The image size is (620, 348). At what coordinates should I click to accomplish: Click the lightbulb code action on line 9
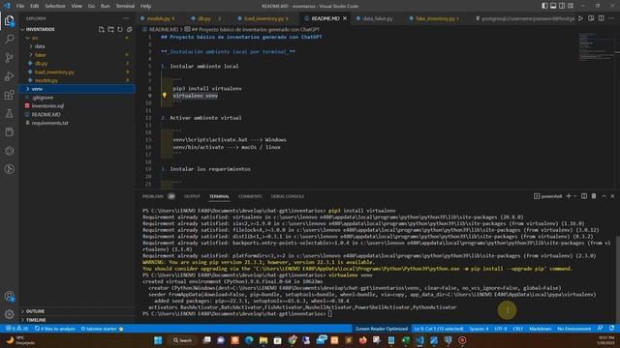[164, 96]
